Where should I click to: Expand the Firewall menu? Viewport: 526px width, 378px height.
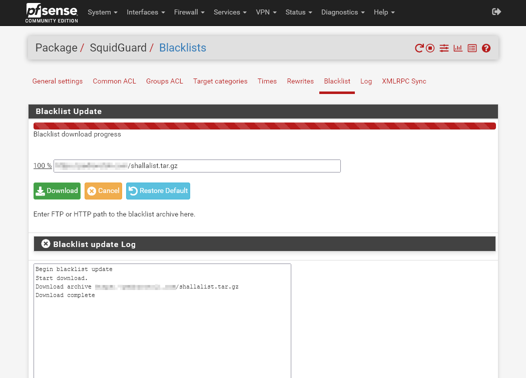pos(189,12)
